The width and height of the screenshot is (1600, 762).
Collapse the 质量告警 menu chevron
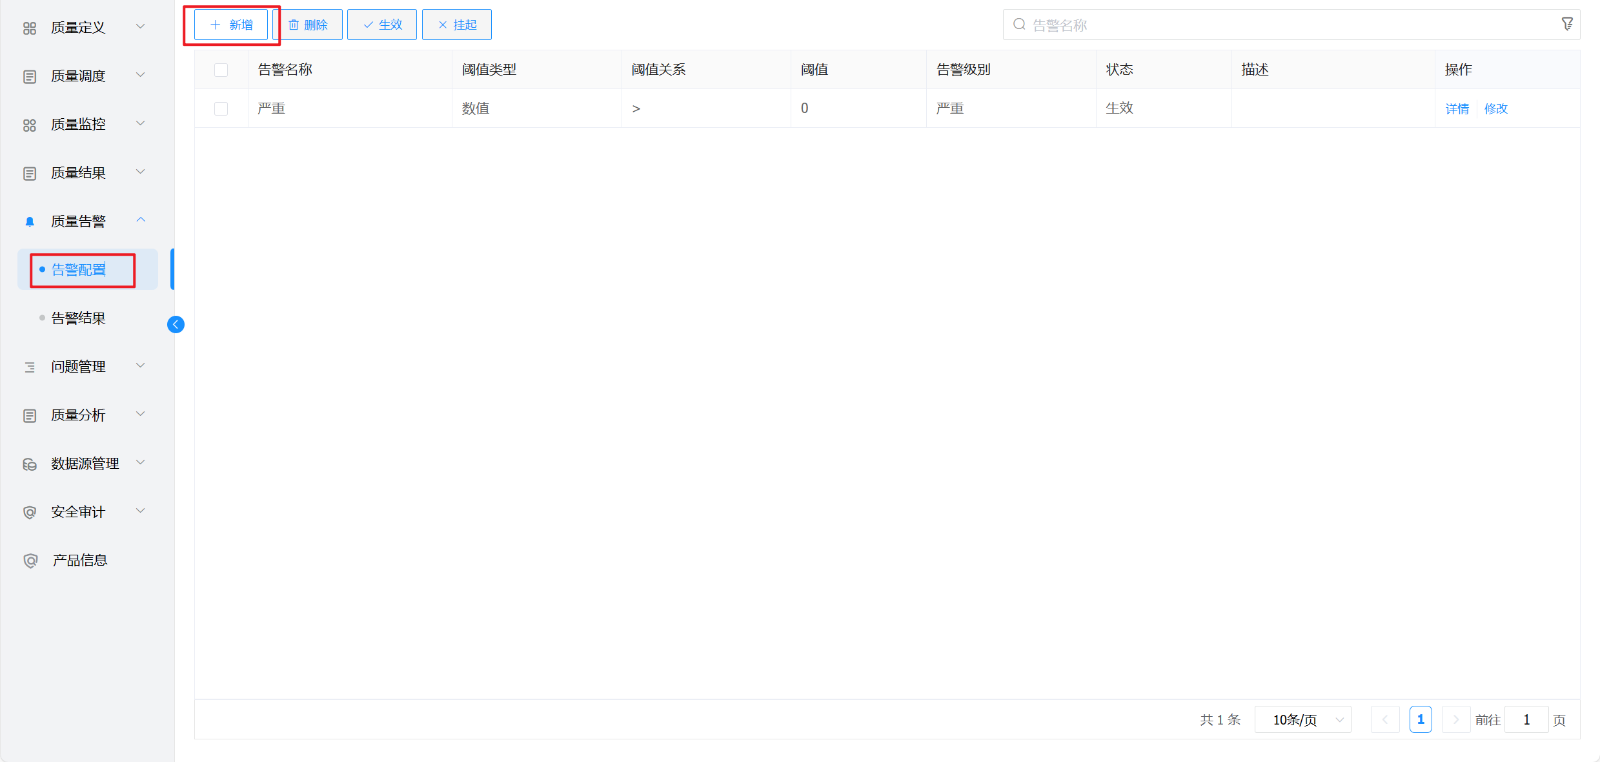pyautogui.click(x=141, y=220)
